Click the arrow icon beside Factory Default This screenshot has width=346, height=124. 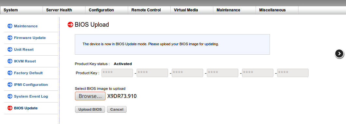[x=10, y=73]
